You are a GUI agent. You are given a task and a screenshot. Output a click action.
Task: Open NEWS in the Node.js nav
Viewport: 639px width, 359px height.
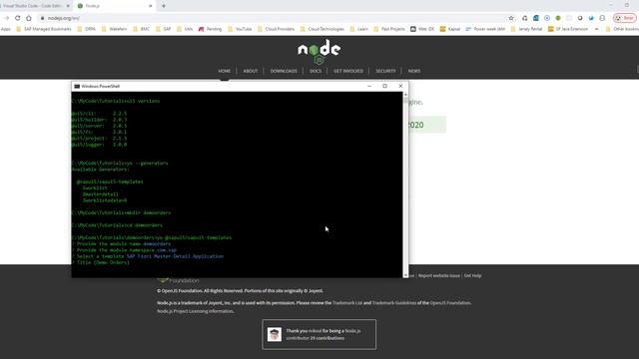pos(414,71)
